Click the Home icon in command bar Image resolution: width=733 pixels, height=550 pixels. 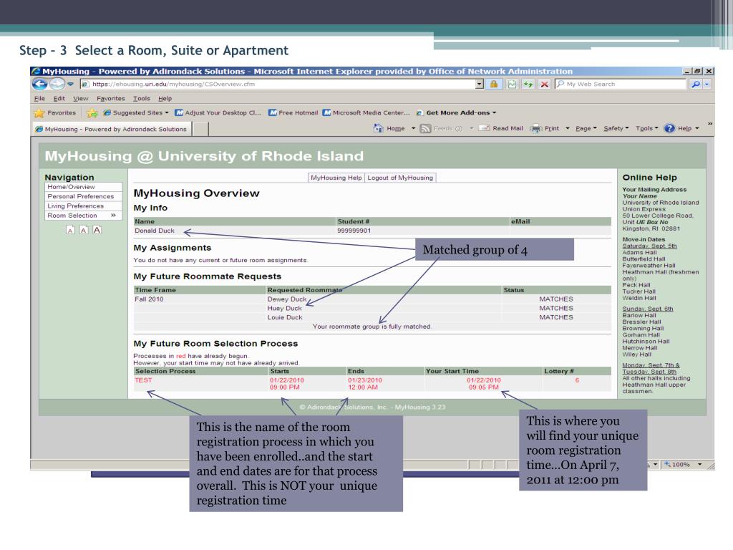[378, 128]
